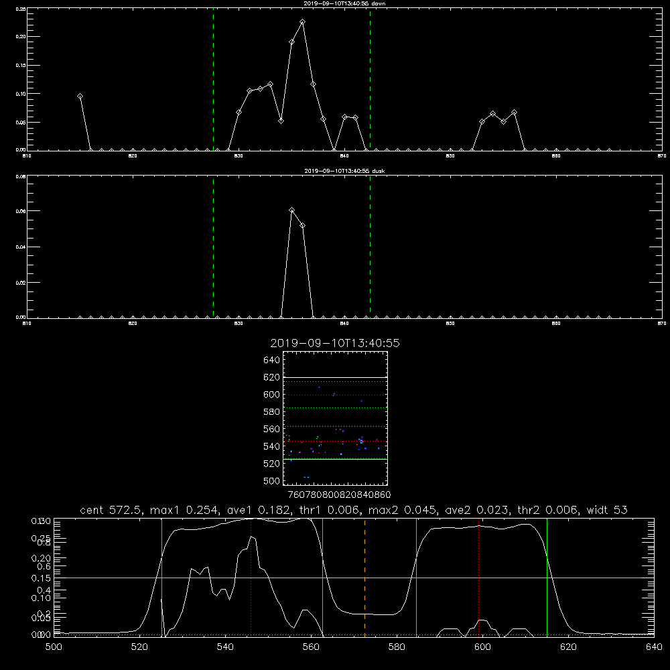Click 'max2 0.045' in the bottom plot title
This screenshot has height=670, width=670.
[403, 510]
